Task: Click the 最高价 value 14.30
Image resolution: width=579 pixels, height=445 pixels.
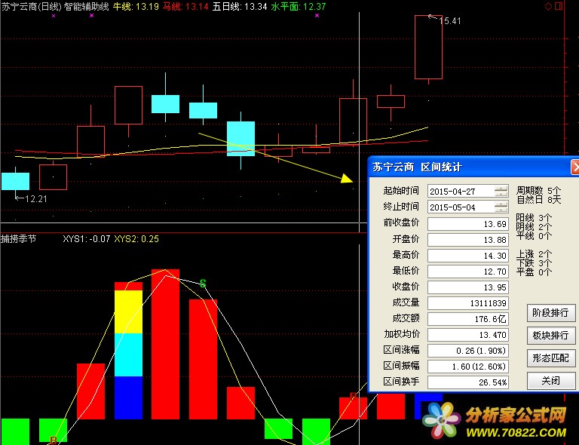Action: 468,256
